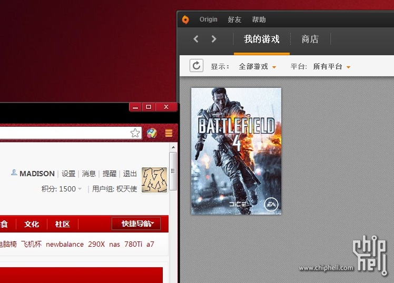The image size is (394, 283).
Task: Click the a7 hot search keyword
Action: click(150, 244)
